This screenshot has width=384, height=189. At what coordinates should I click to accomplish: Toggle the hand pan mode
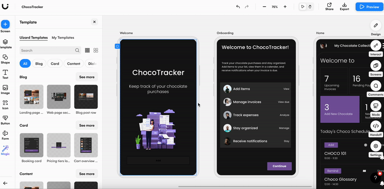coord(310,7)
